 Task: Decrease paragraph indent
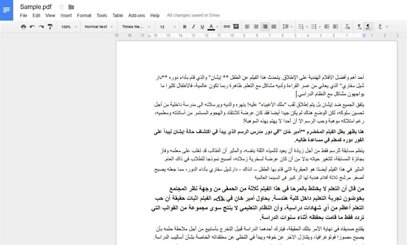pos(327,27)
